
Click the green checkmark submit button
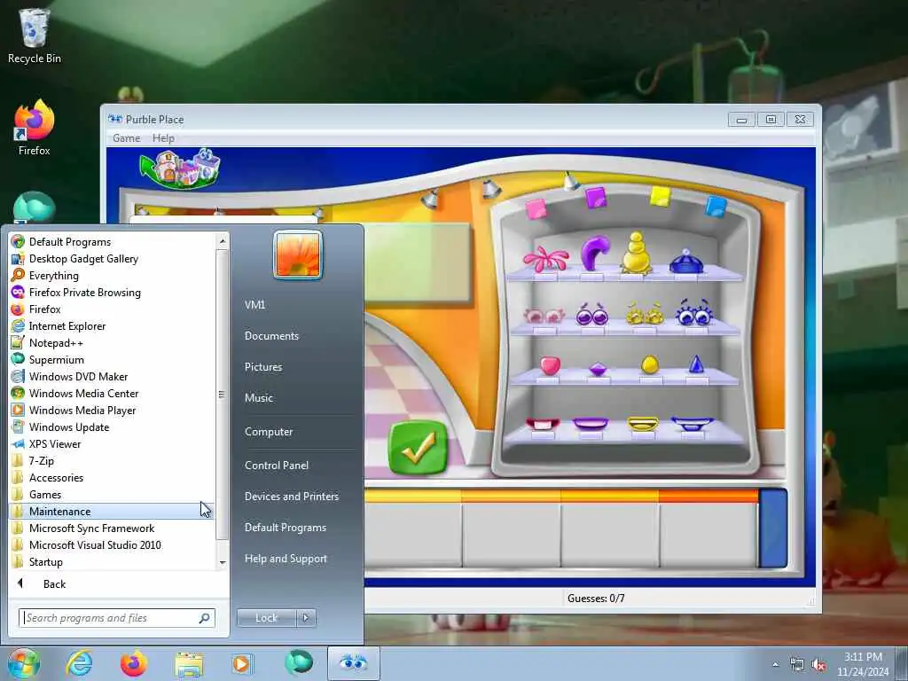(418, 448)
